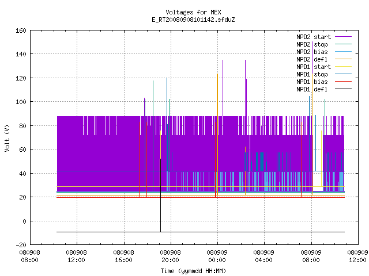Viewport: 369px width, 276px height.
Task: Click the red NPD1 bias legend line
Action: coord(343,82)
